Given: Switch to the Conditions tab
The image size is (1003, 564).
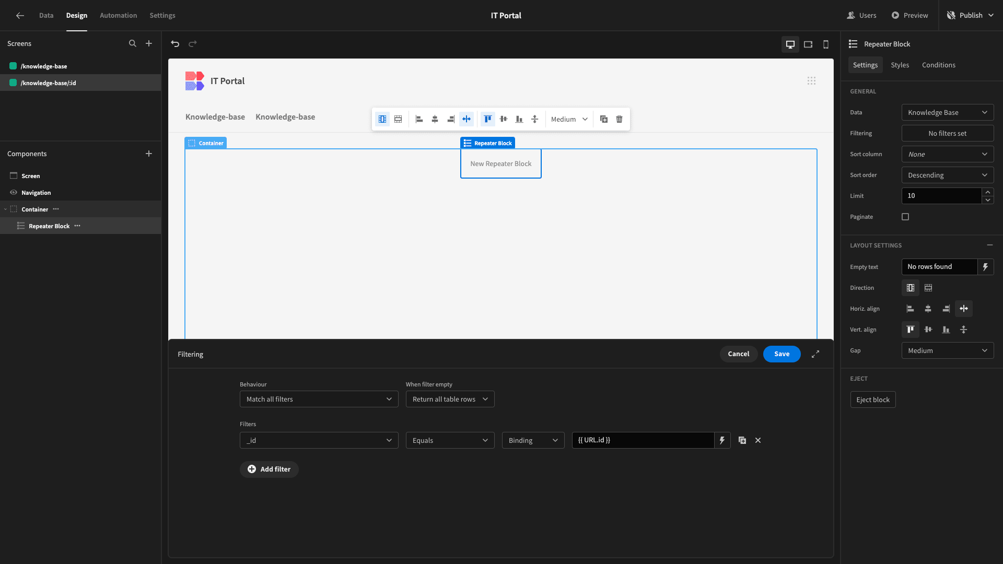Looking at the screenshot, I should coord(939,65).
